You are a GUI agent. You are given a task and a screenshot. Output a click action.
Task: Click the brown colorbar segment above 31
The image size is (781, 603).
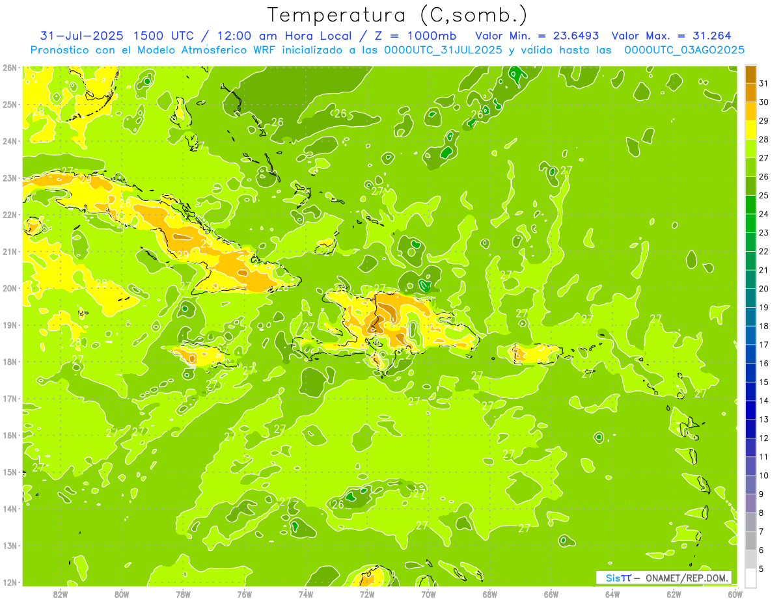click(x=750, y=74)
